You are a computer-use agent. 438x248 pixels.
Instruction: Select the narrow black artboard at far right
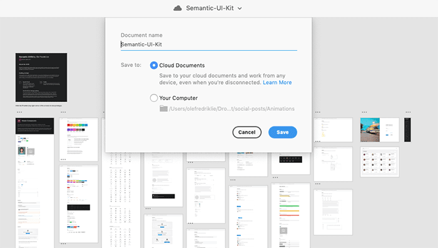pyautogui.click(x=407, y=130)
